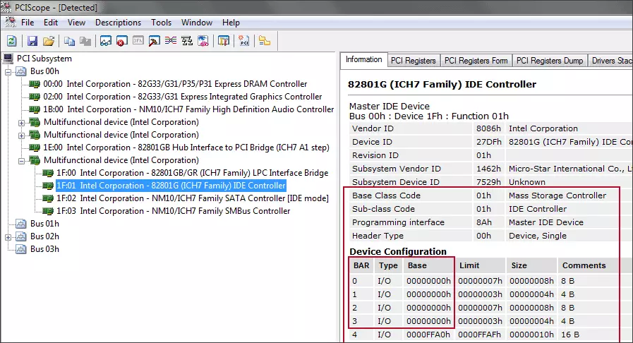Open the Help menu
Viewport: 633px width, 343px height.
coord(231,23)
